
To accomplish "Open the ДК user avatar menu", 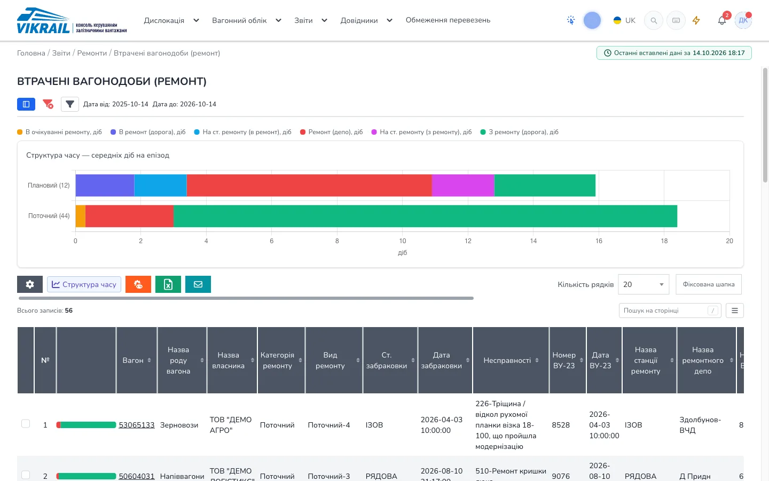I will (x=743, y=20).
